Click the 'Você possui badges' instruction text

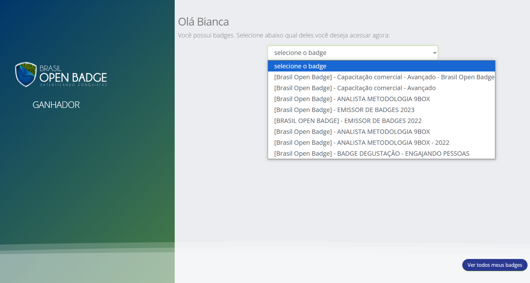coord(284,35)
